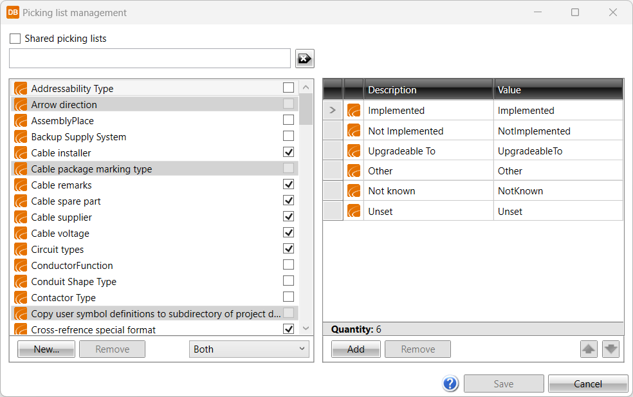Click into the search text field
The height and width of the screenshot is (397, 633).
(x=150, y=59)
